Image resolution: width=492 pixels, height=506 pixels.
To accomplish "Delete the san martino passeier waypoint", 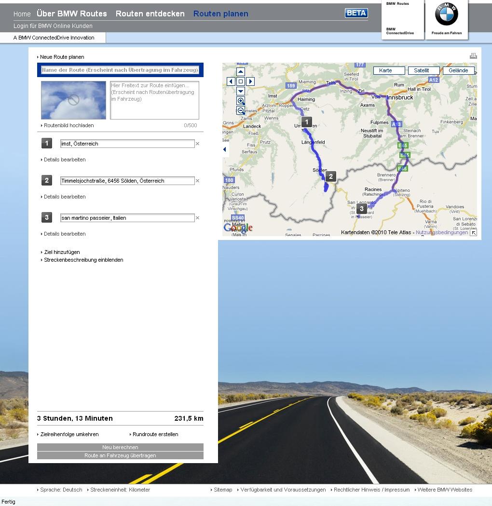I will point(197,218).
